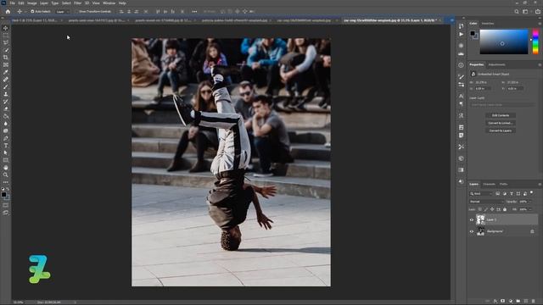This screenshot has height=305, width=543.
Task: Switch to the Adjustments tab
Action: click(x=496, y=64)
